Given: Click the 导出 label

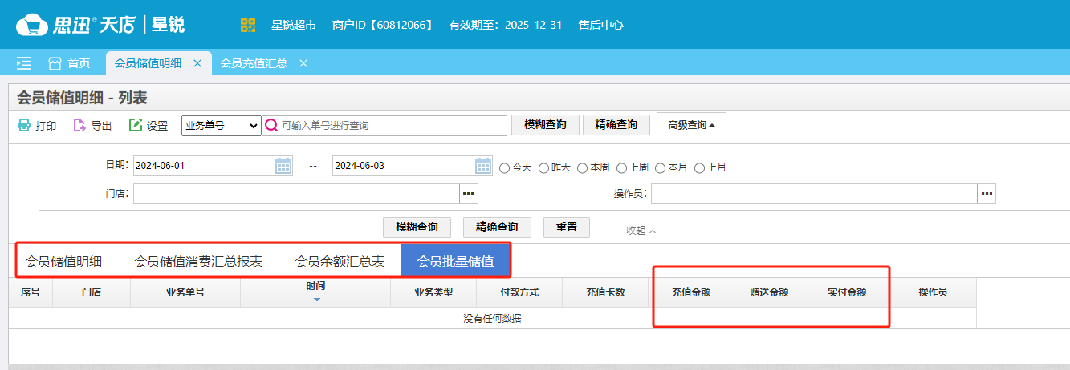Looking at the screenshot, I should click(x=101, y=126).
